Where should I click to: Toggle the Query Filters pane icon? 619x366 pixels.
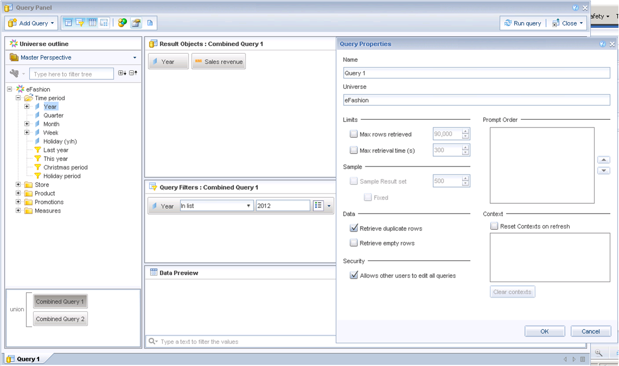click(79, 22)
